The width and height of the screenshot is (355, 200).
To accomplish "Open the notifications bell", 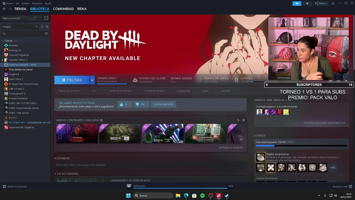I will [307, 3].
